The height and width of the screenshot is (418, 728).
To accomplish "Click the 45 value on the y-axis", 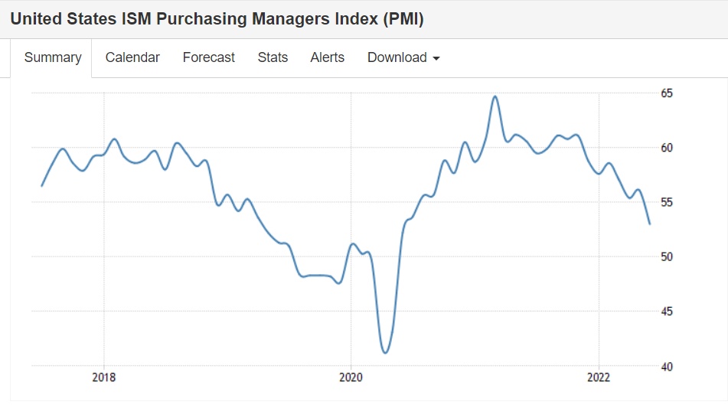I will click(667, 312).
